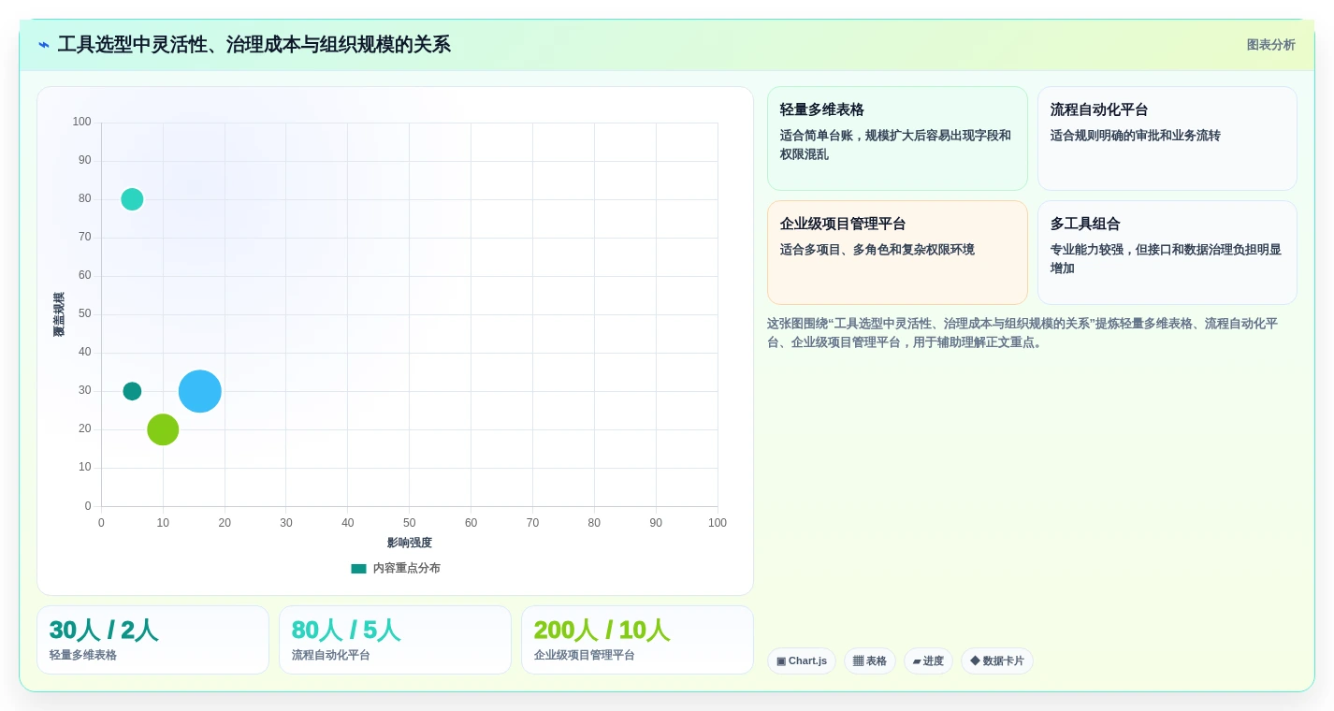The width and height of the screenshot is (1334, 711).
Task: Click text 适合简单台账，规模扩大后容易出现字段和权限混乱
Action: point(896,145)
